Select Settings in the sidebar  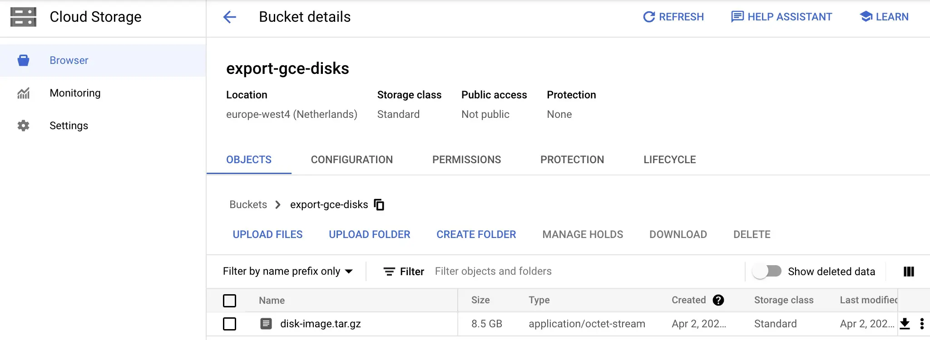103,126
